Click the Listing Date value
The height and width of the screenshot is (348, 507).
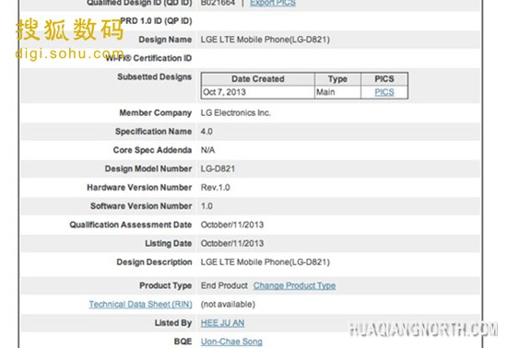point(232,244)
